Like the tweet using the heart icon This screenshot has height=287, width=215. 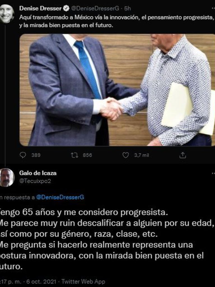(x=126, y=155)
